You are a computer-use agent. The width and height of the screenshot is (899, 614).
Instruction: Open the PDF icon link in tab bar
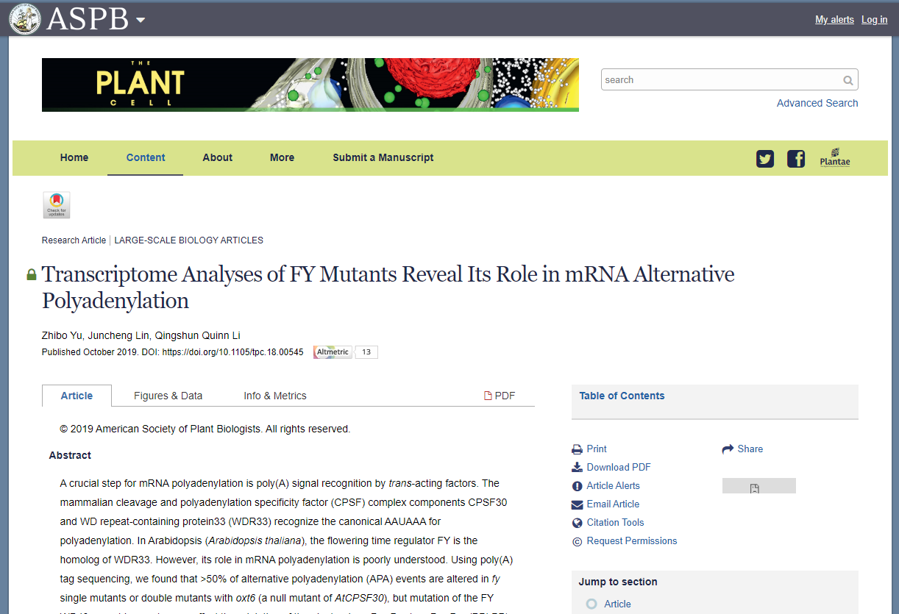point(500,396)
